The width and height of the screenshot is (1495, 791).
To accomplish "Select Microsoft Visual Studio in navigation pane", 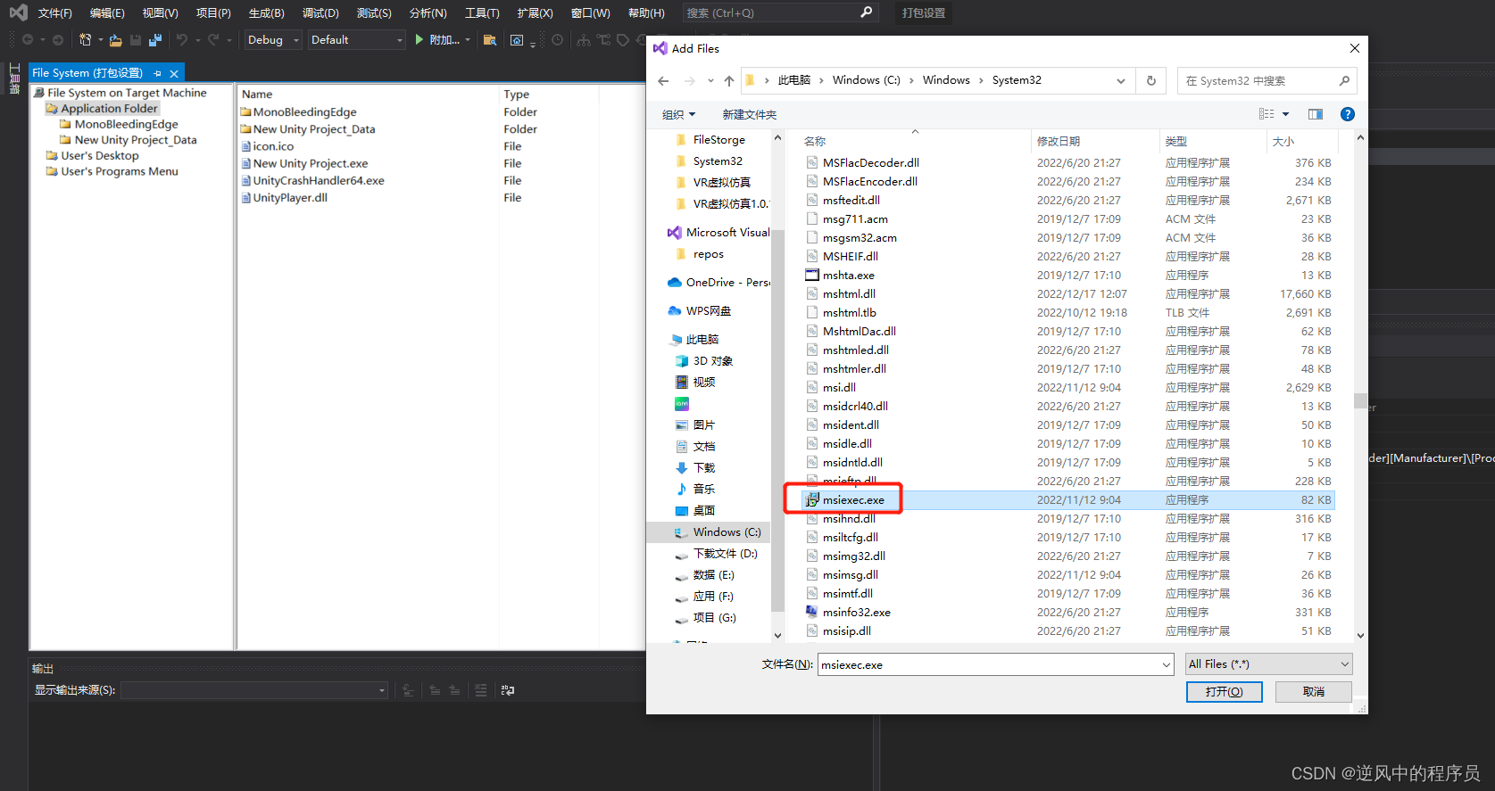I will tap(719, 232).
